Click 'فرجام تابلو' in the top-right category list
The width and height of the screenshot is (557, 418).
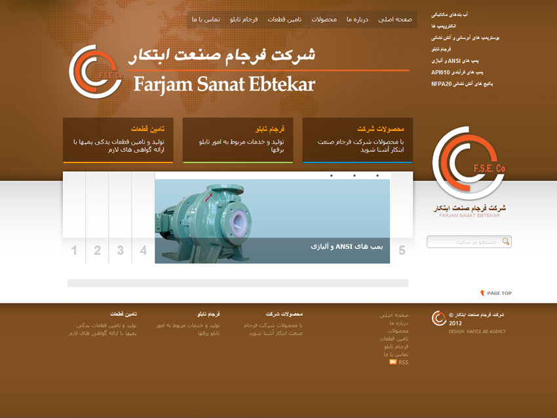(441, 49)
